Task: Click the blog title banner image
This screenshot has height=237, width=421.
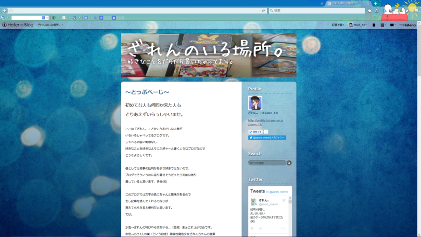Action: [x=209, y=55]
